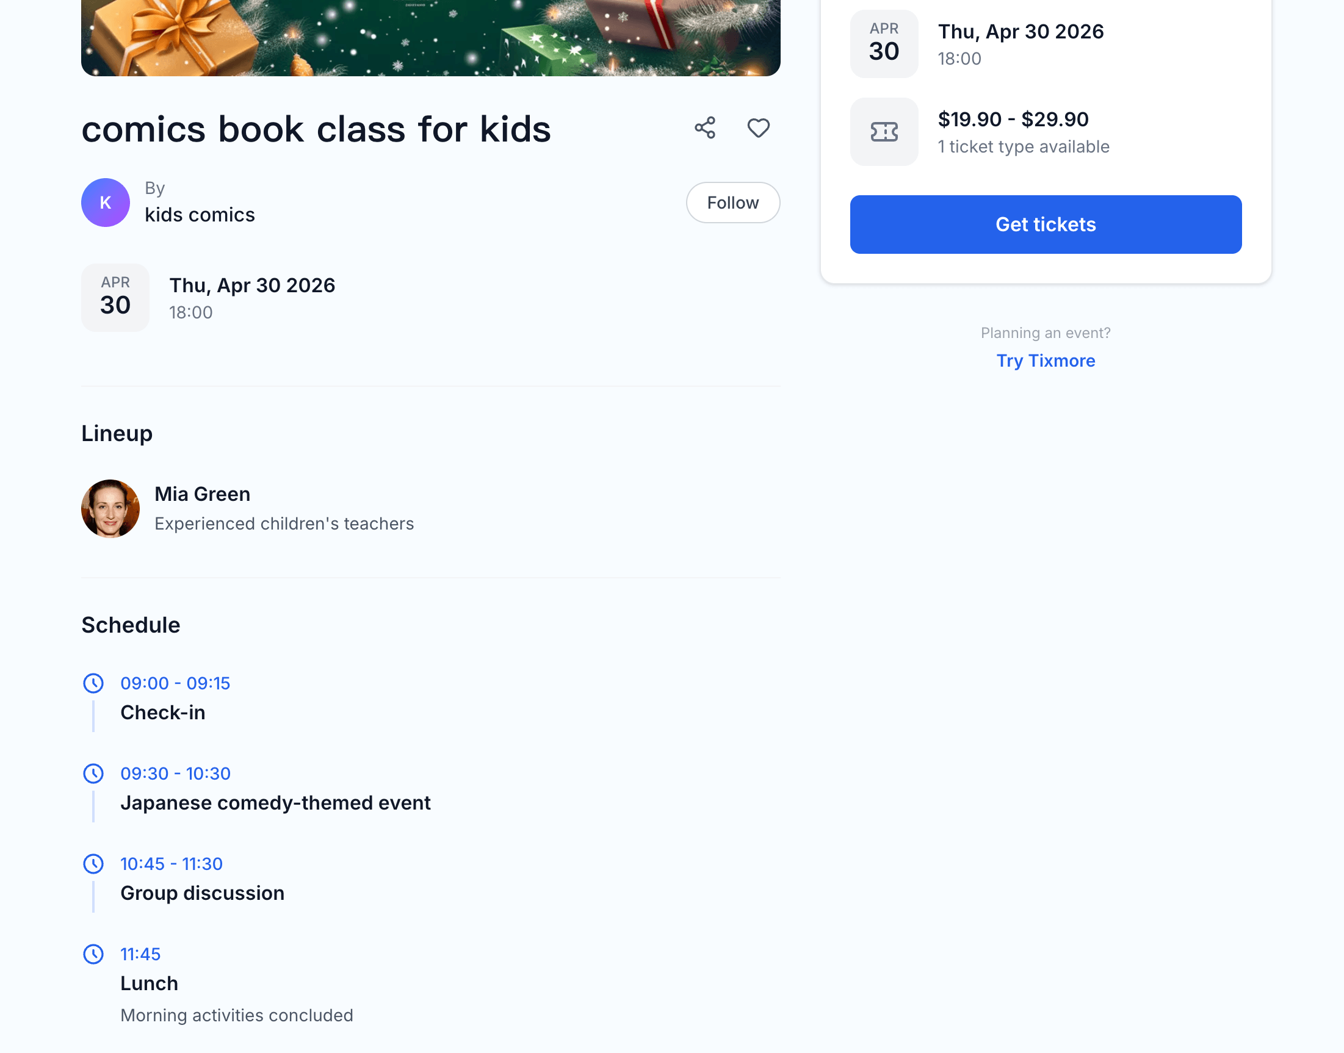
Task: Click the event date badge under the title
Action: click(x=115, y=297)
